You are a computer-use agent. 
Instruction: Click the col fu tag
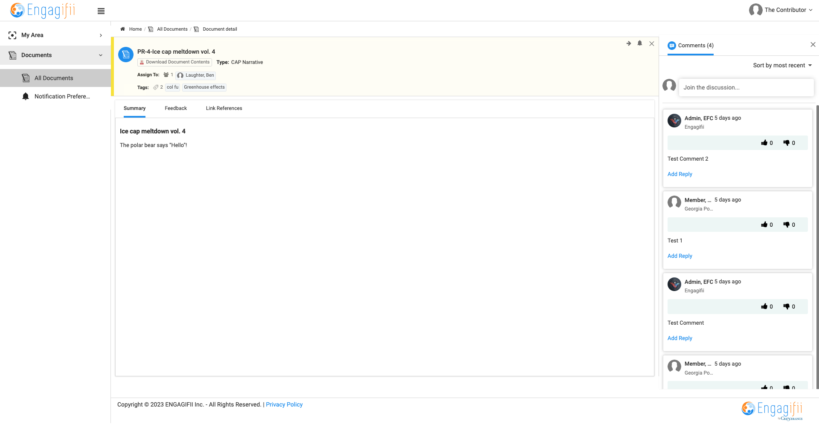[172, 87]
